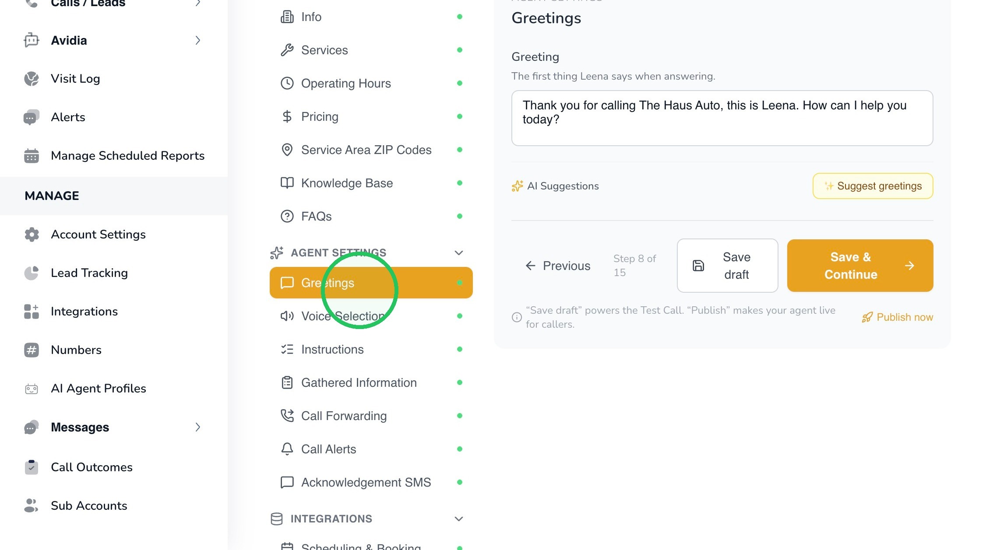This screenshot has width=986, height=550.
Task: Click the Account Settings gear icon
Action: [32, 235]
